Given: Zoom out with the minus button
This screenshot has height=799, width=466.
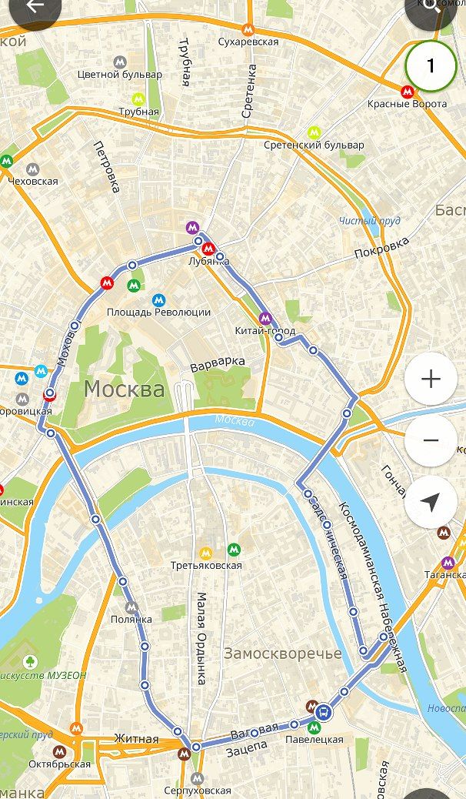Looking at the screenshot, I should [x=431, y=440].
